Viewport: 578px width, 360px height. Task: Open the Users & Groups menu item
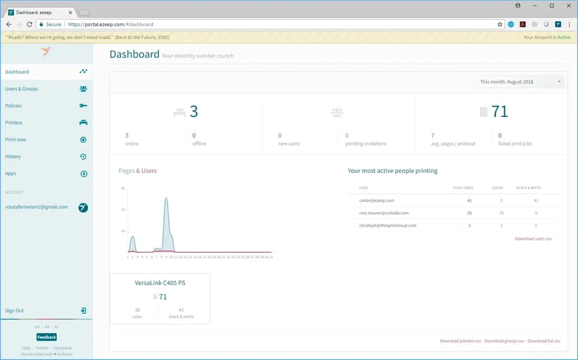point(46,89)
